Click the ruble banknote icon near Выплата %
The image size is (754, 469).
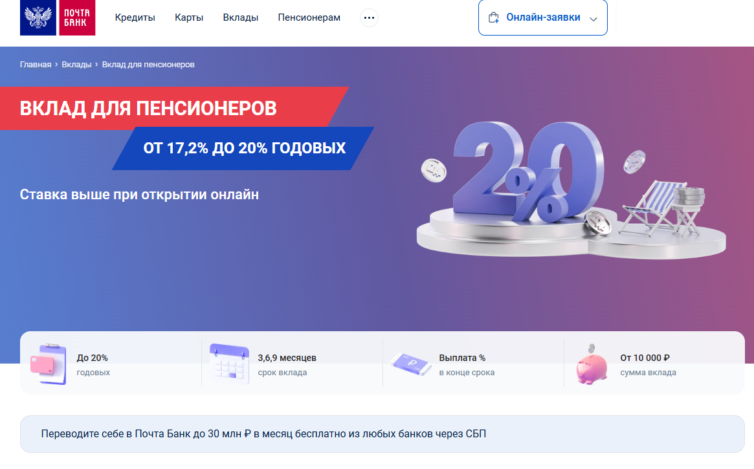click(x=411, y=364)
